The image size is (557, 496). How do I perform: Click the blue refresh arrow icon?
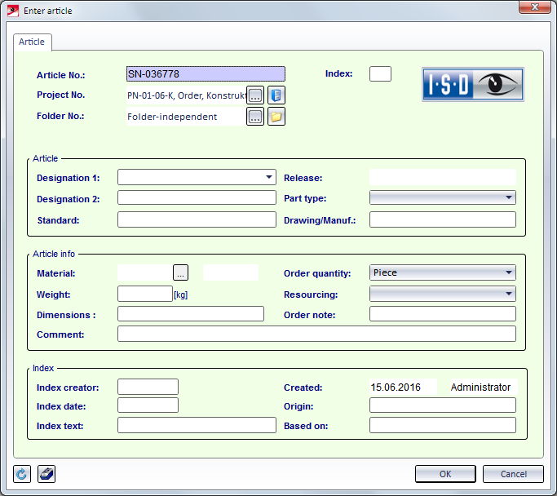coord(22,474)
